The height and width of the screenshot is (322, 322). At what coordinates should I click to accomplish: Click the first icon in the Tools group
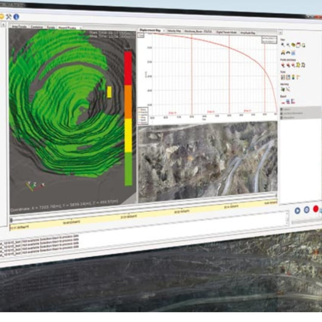[283, 77]
